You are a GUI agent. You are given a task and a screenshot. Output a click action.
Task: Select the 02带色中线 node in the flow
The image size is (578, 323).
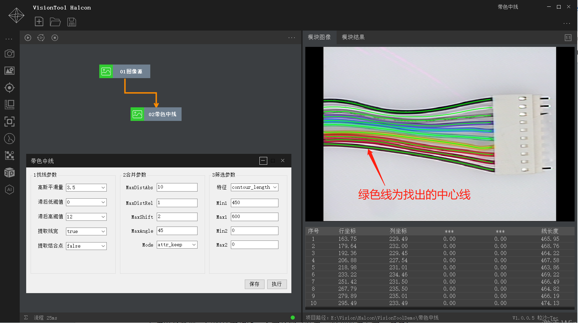pyautogui.click(x=156, y=114)
